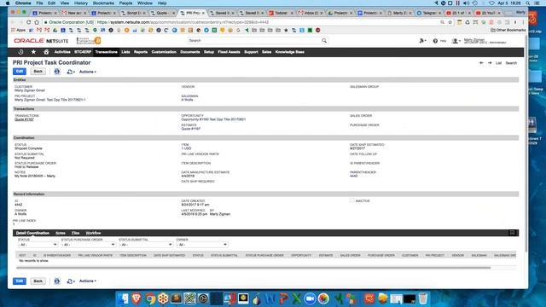Click the sublist maximize icon
The width and height of the screenshot is (546, 307).
(x=512, y=233)
